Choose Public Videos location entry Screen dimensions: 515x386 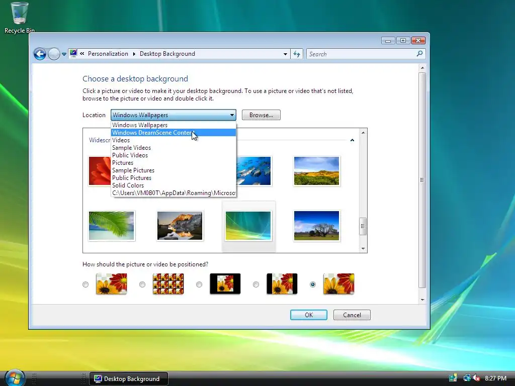coord(174,155)
